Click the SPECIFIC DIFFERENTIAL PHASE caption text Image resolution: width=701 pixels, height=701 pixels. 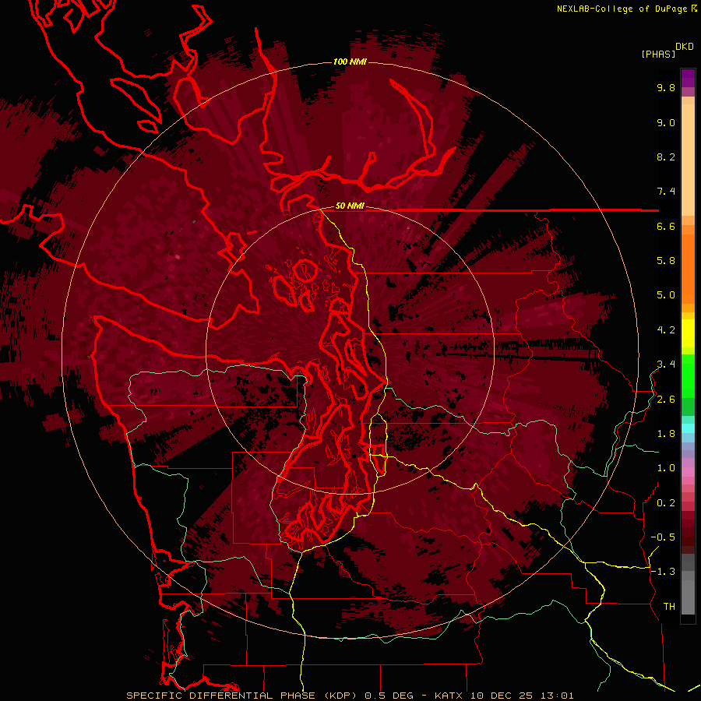(x=220, y=696)
